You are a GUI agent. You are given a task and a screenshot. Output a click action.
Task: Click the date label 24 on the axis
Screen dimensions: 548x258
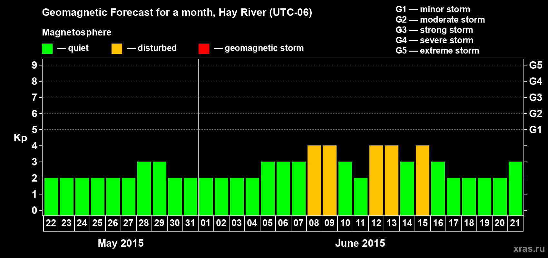[82, 223]
